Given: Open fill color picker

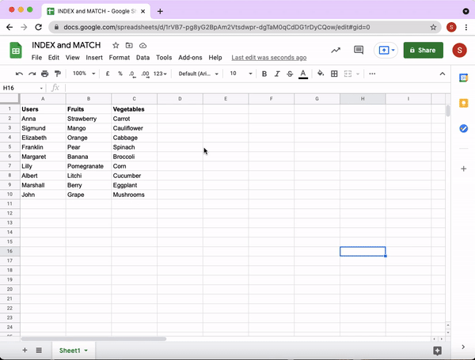Looking at the screenshot, I should pyautogui.click(x=321, y=74).
